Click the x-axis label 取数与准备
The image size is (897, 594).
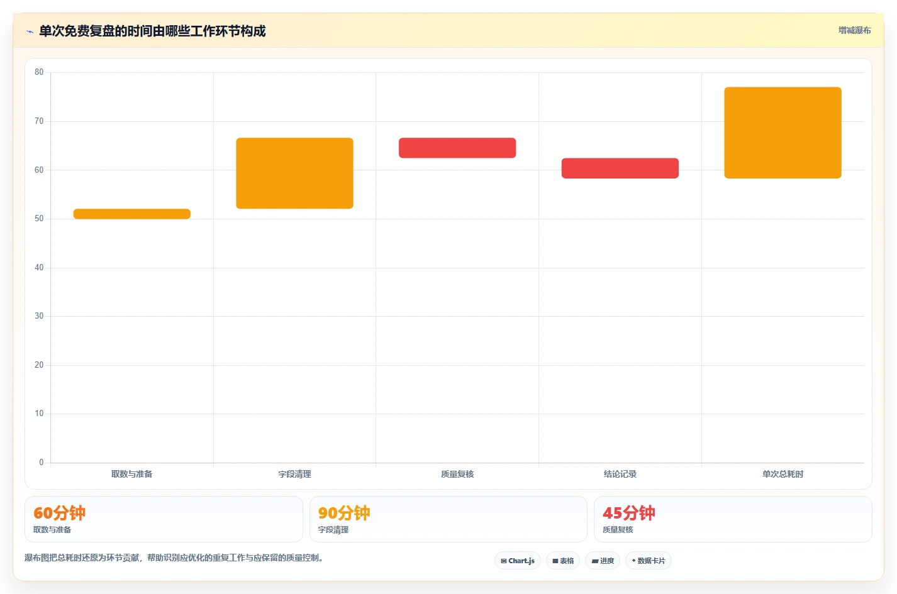(x=132, y=474)
